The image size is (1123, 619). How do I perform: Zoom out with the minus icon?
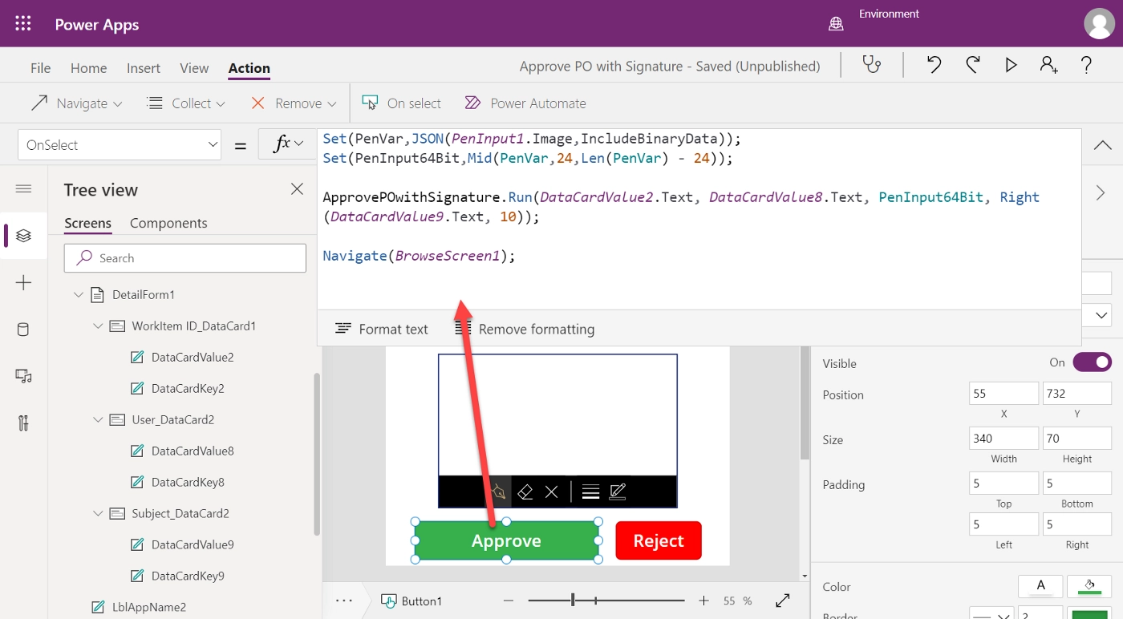(x=508, y=601)
